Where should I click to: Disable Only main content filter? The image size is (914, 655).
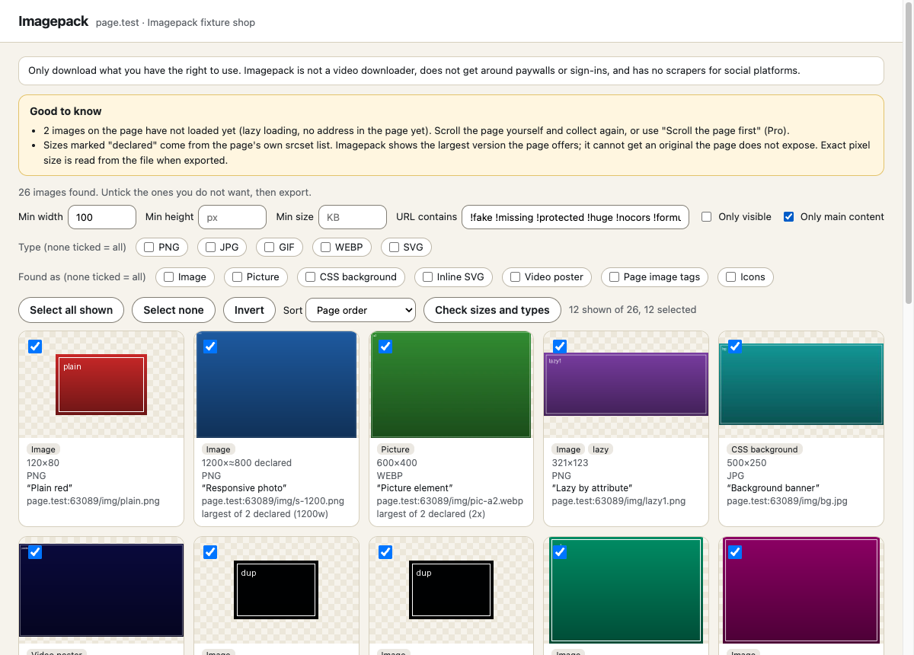[x=789, y=217]
